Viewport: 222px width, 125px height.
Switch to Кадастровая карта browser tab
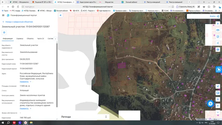(87, 2)
